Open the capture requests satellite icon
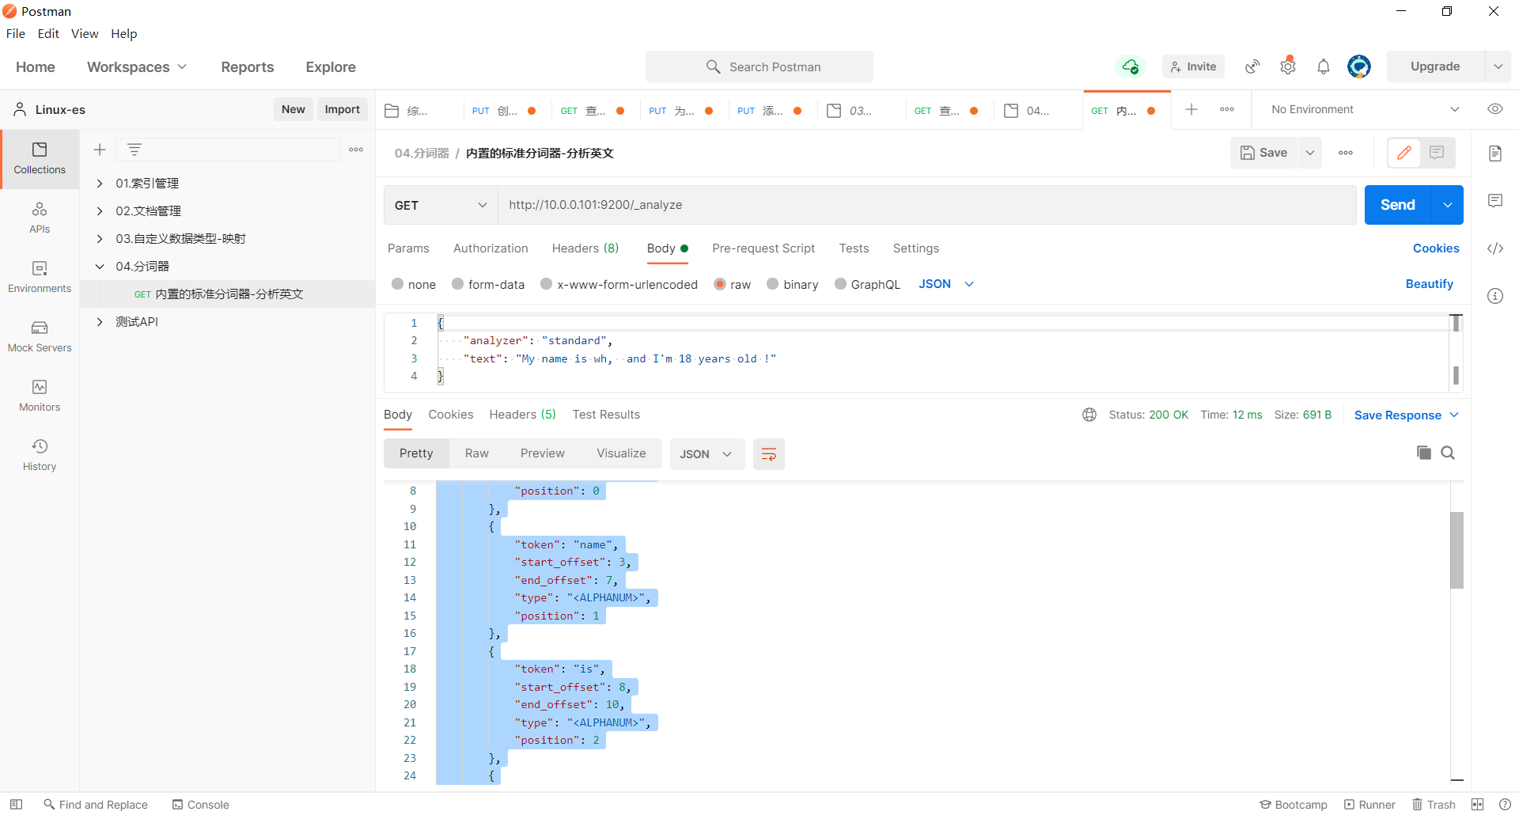Viewport: 1519px width, 815px height. click(1252, 66)
